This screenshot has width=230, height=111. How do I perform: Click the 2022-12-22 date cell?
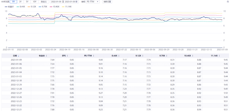pos(16,106)
